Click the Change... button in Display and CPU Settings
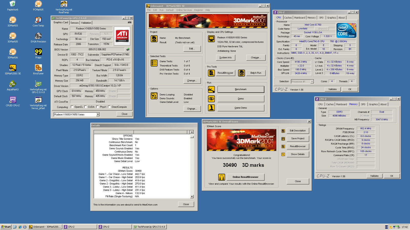The image size is (410, 230). [x=256, y=58]
